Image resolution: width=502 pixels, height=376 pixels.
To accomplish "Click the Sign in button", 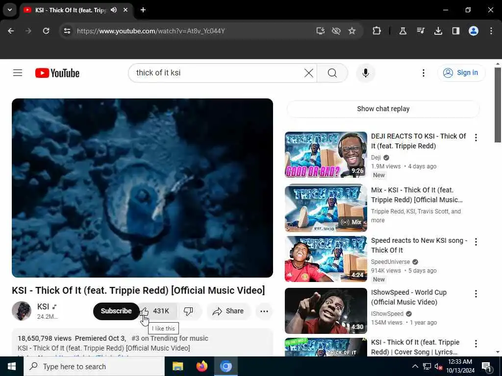I will 461,73.
